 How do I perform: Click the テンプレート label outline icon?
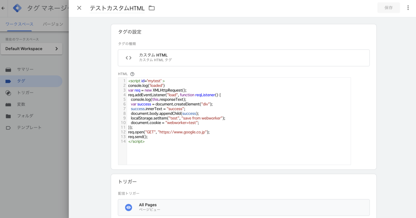coord(8,128)
